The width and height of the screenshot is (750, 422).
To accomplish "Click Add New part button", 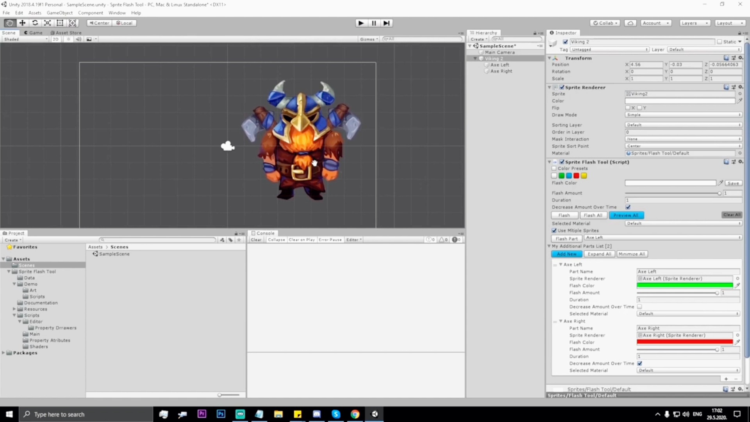I will tap(566, 254).
